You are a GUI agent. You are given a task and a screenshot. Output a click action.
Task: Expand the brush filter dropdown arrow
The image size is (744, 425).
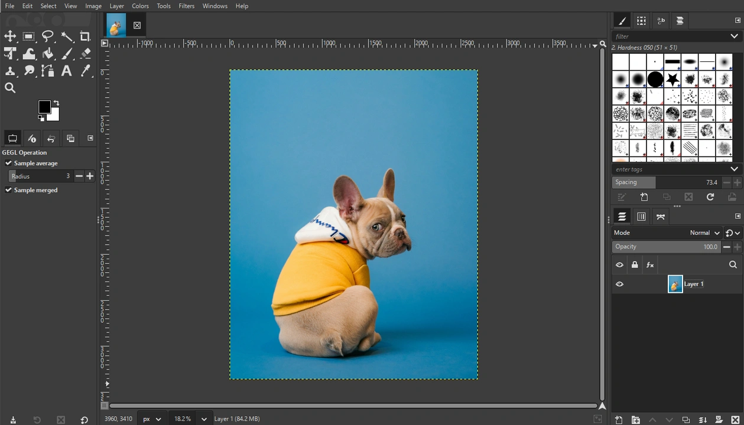(734, 36)
